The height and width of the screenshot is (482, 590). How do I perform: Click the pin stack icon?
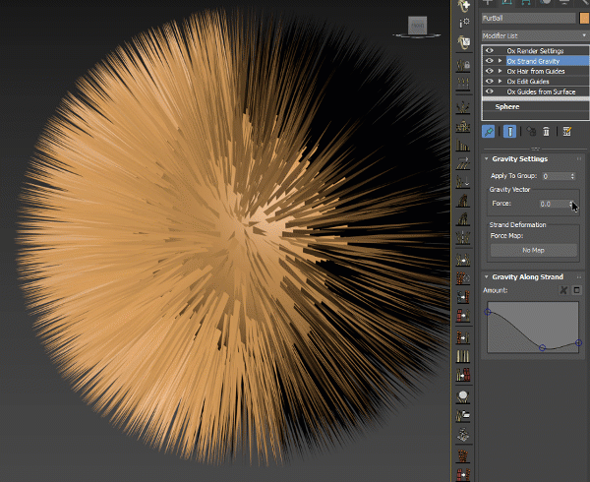pos(489,130)
